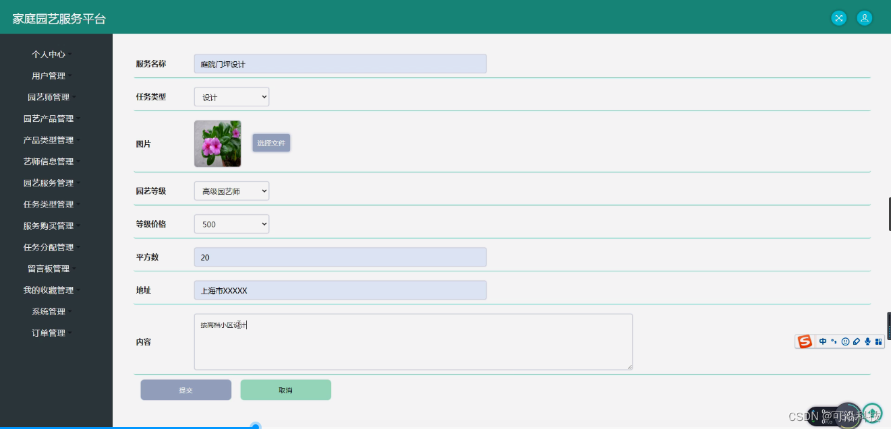Toggle Sogou punctuation mode icon

(834, 341)
